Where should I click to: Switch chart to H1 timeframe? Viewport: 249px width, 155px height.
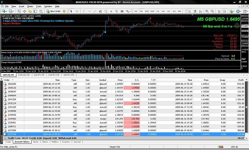158,11
